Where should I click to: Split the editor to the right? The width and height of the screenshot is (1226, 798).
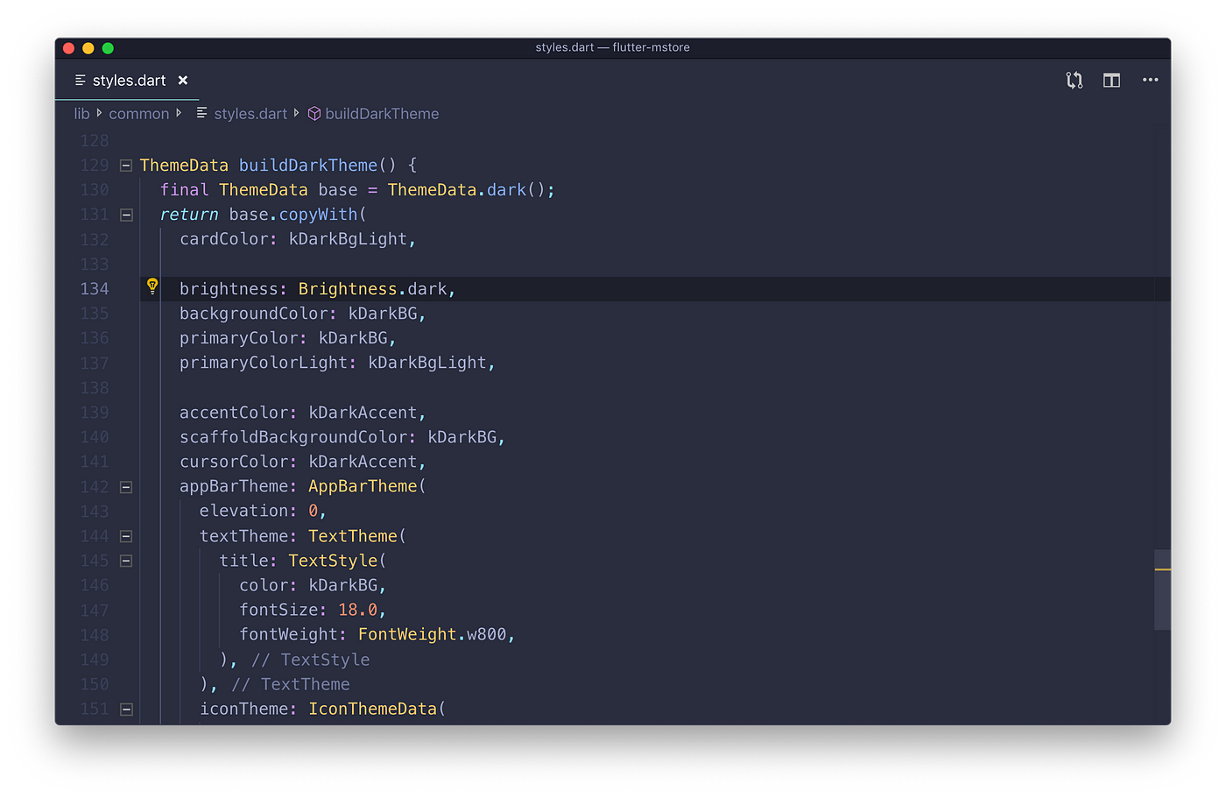(1111, 81)
